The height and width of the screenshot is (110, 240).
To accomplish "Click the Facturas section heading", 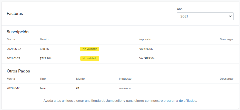I will coord(15,14).
